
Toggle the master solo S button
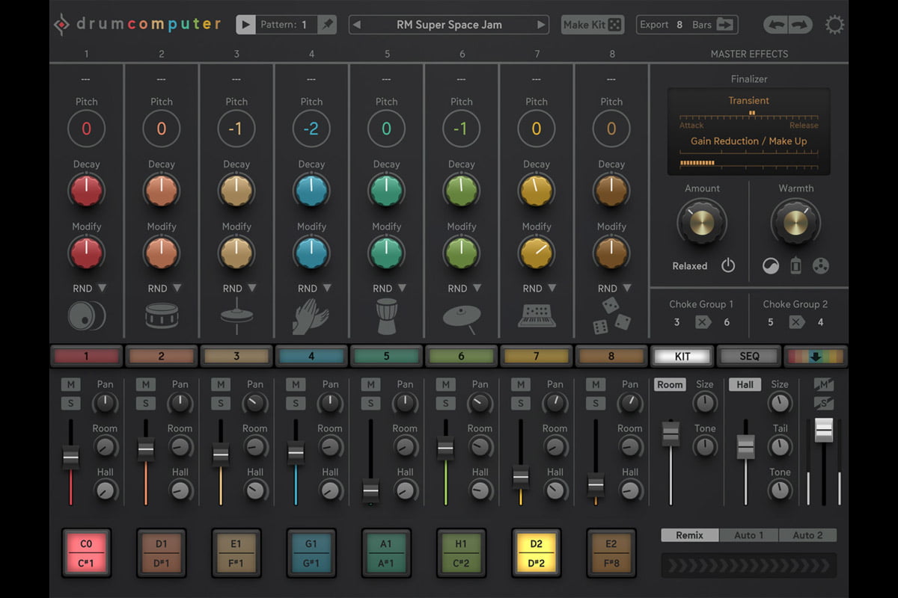point(823,404)
